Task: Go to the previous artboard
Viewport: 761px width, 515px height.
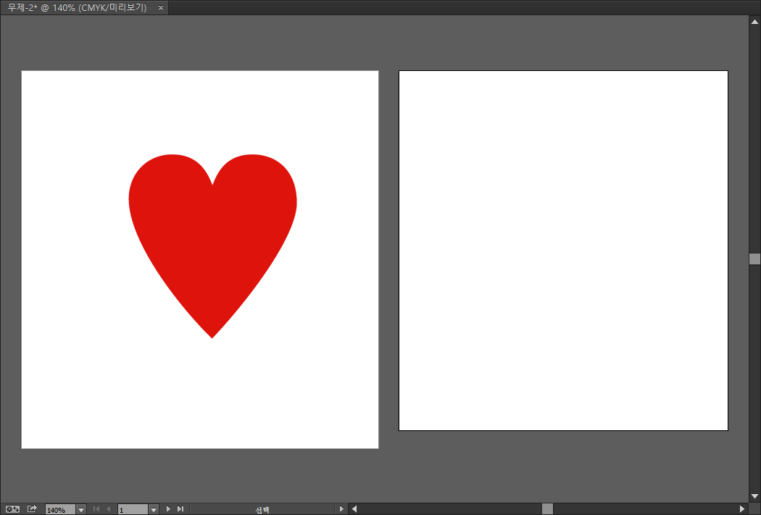Action: point(109,509)
